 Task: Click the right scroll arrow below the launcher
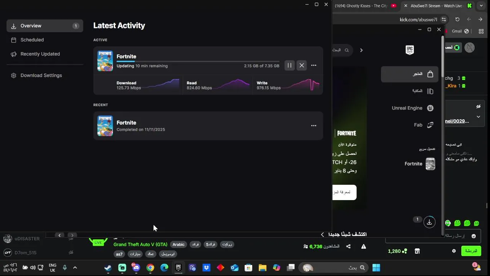tap(72, 235)
